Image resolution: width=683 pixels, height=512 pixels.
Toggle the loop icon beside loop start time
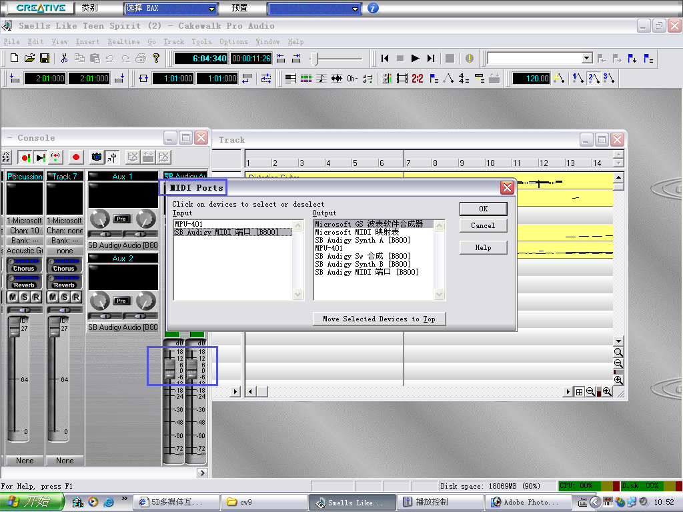pos(143,79)
